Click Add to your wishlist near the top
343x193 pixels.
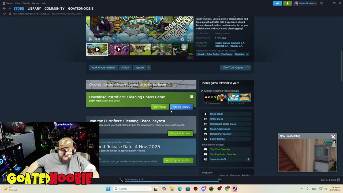point(103,68)
